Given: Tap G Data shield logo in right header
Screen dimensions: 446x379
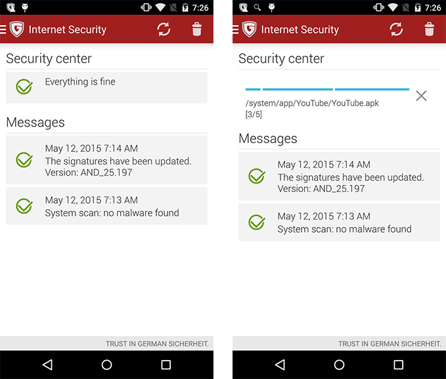Looking at the screenshot, I should 250,30.
